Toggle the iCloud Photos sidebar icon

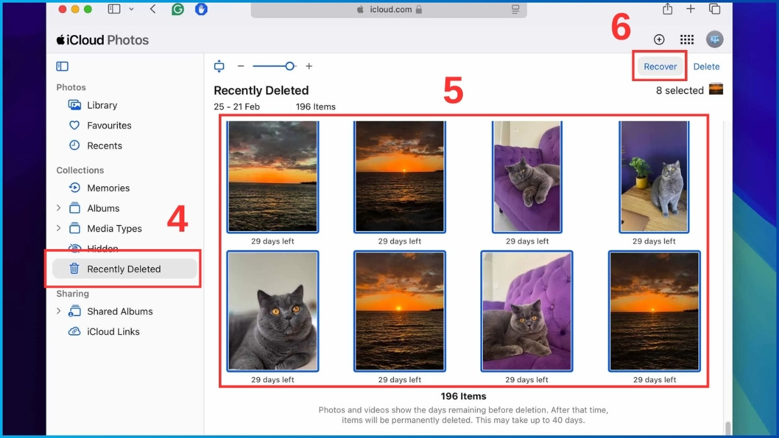tap(62, 66)
